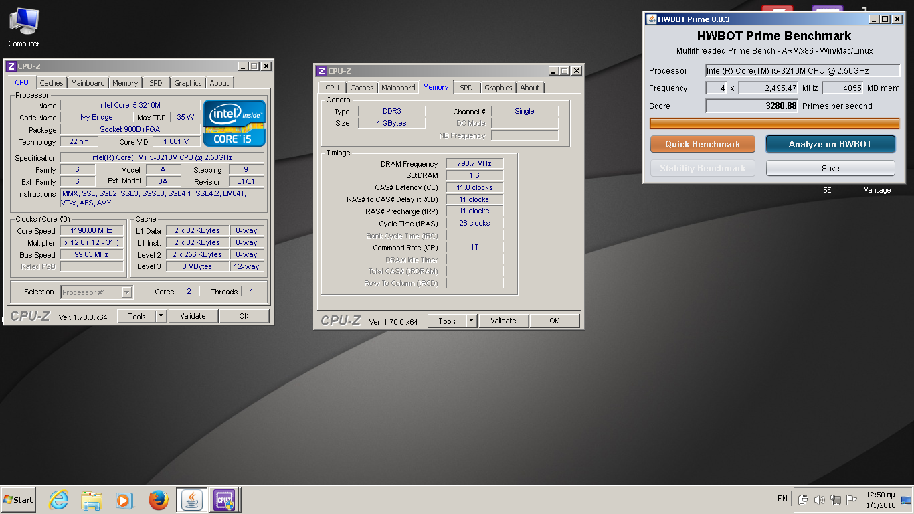The width and height of the screenshot is (914, 514).
Task: Open Graphics tab in left CPU-Z window
Action: pos(187,83)
